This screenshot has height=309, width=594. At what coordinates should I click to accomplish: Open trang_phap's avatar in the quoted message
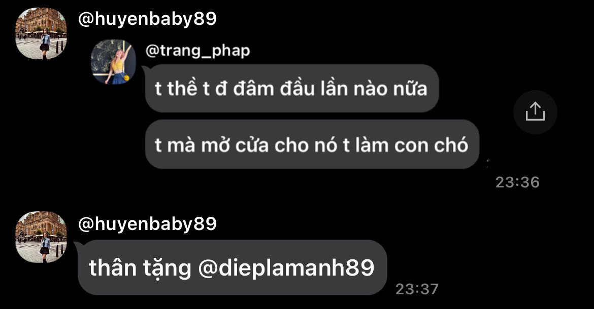(113, 62)
